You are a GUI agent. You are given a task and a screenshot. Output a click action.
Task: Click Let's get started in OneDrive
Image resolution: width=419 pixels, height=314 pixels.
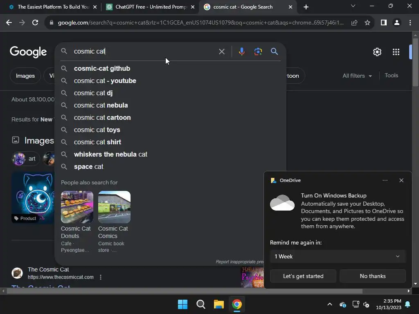303,276
